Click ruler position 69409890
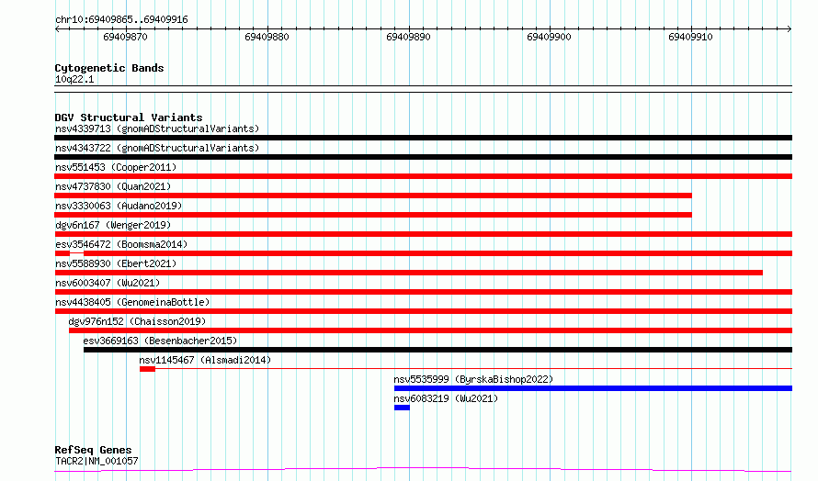Image resolution: width=818 pixels, height=481 pixels. click(x=408, y=37)
